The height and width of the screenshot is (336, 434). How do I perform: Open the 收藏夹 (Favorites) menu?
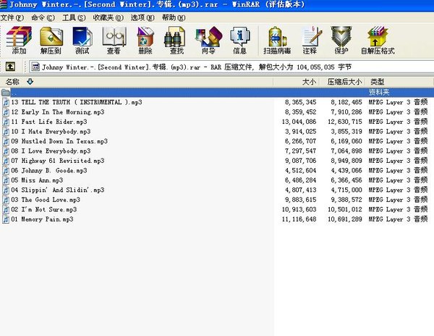click(109, 17)
